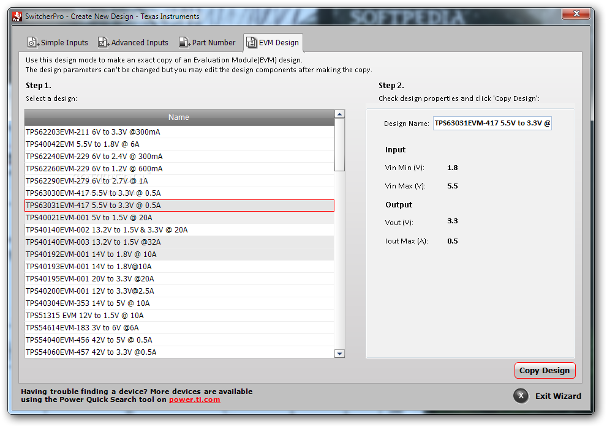Open the power.ti.com link
This screenshot has width=607, height=427.
pos(194,399)
